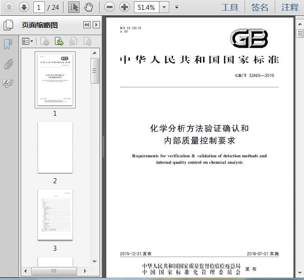Open the bookmarks panel icon
304x280 pixels.
(8, 45)
